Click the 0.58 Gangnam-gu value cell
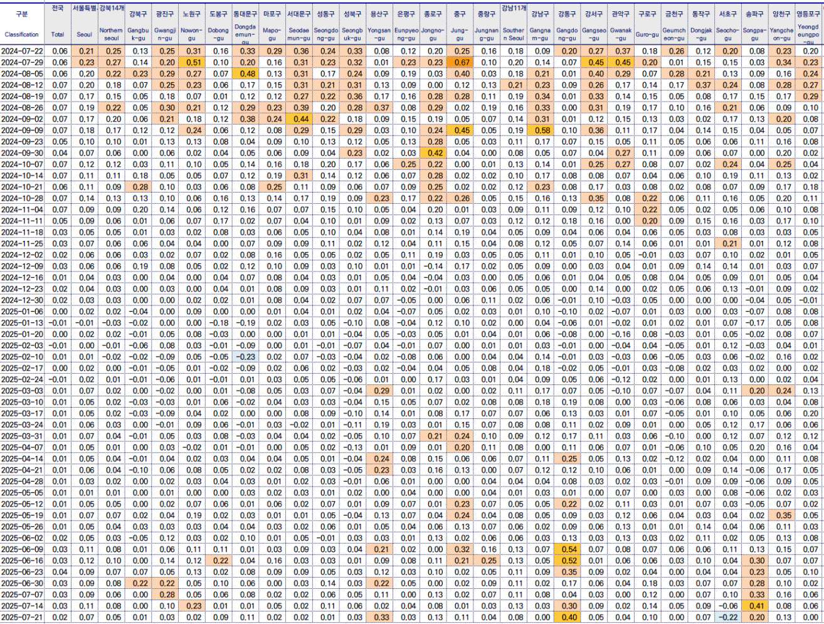This screenshot has width=824, height=624. (540, 130)
